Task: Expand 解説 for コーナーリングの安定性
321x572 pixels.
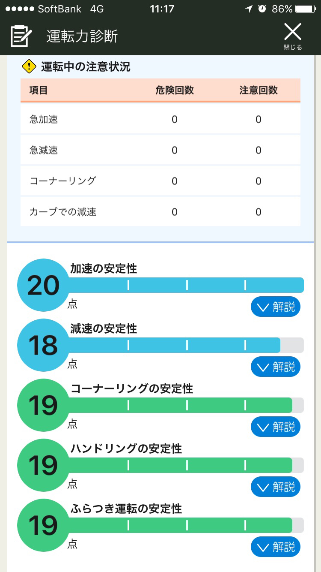Action: click(276, 427)
